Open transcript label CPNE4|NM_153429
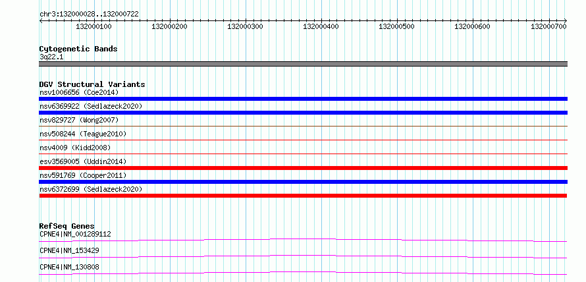This screenshot has height=282, width=586. 69,250
